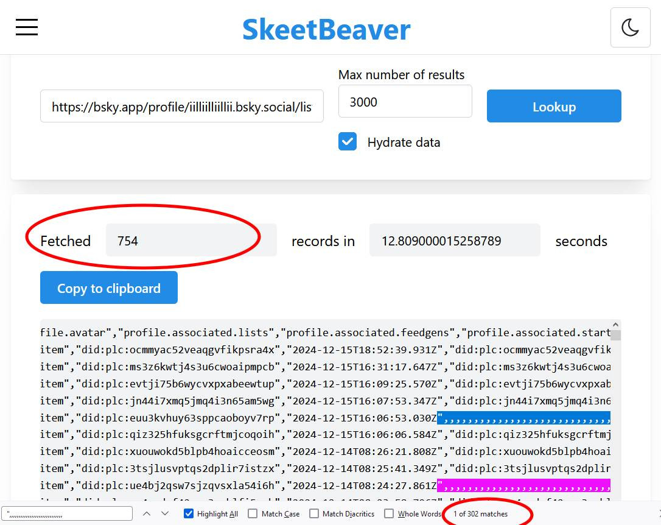The height and width of the screenshot is (525, 661).
Task: Click the 'Max number of results' label
Action: click(x=401, y=75)
